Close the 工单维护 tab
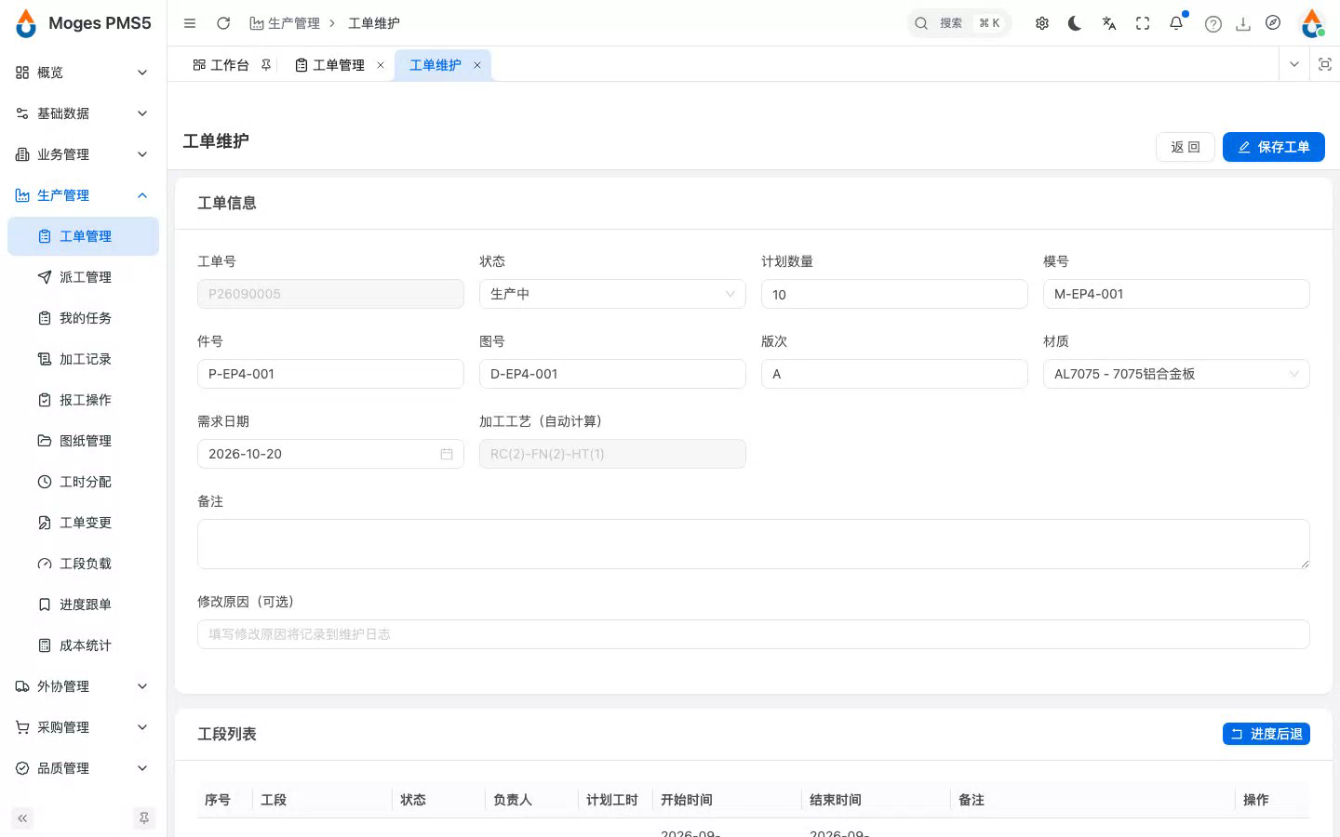This screenshot has width=1340, height=837. click(477, 65)
